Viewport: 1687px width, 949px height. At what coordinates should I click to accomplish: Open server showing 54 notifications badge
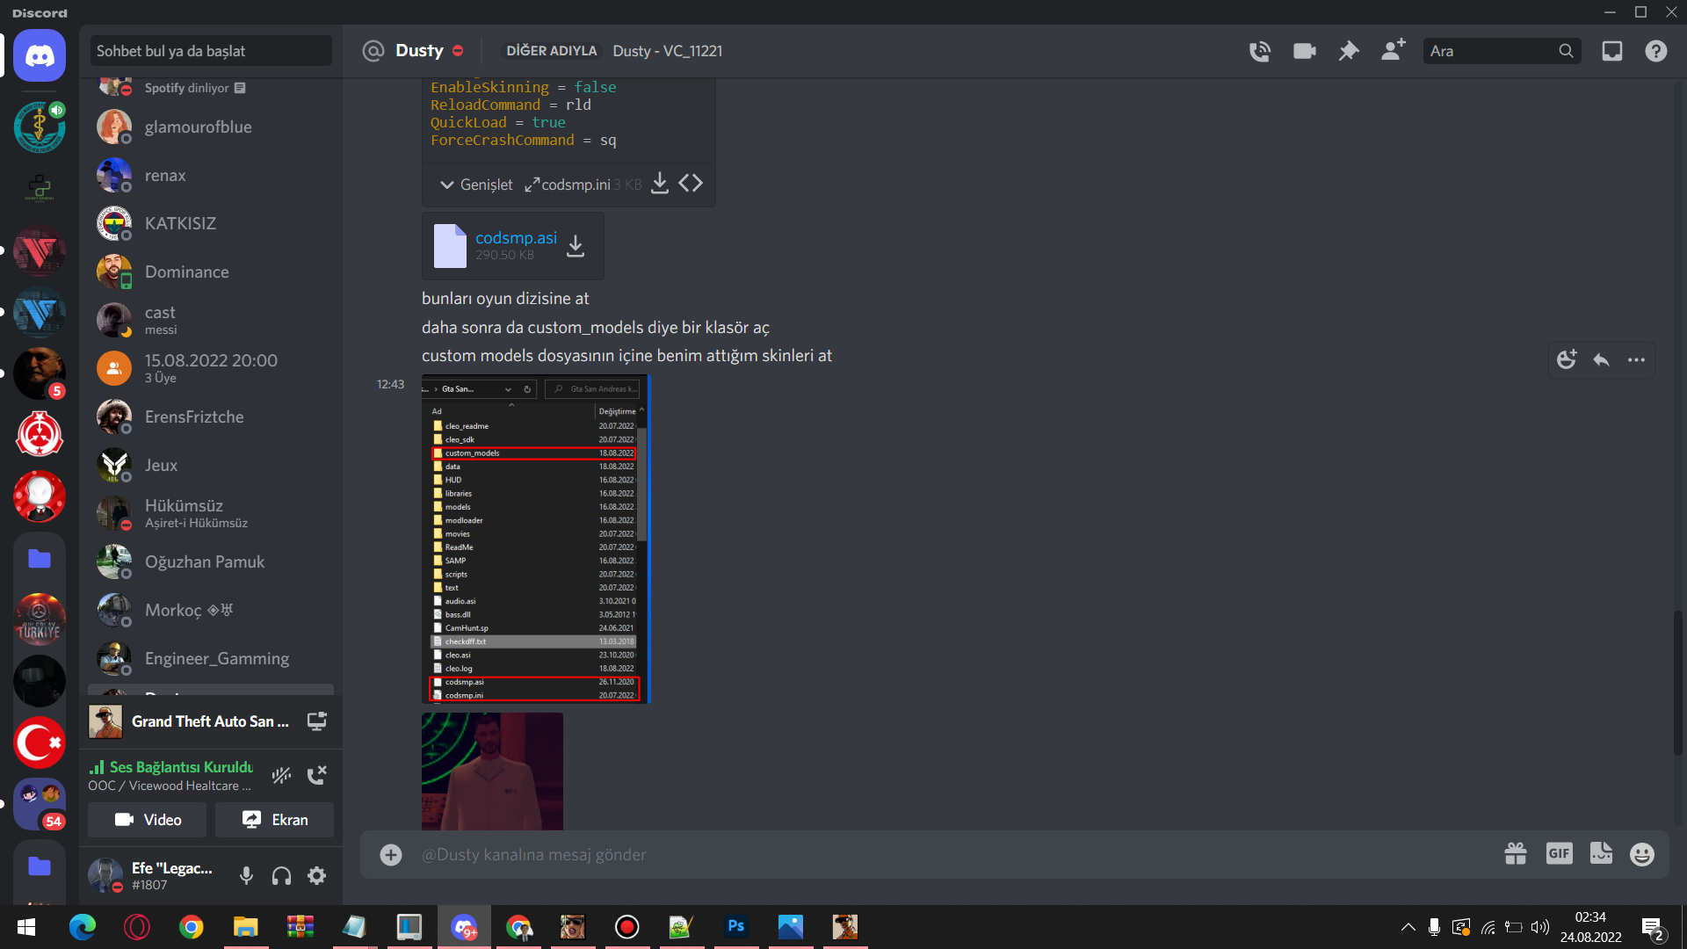(40, 804)
